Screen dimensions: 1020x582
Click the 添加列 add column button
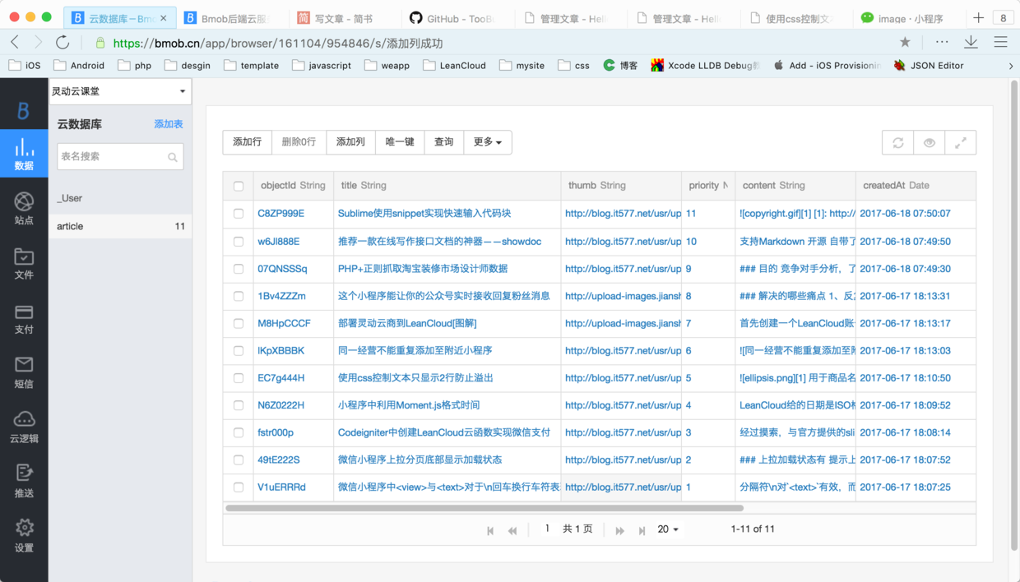click(350, 142)
